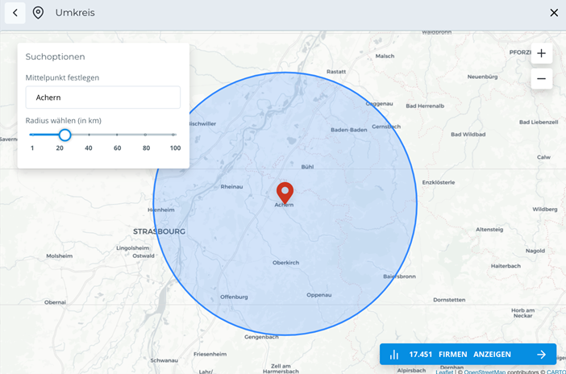Click the radius slider handle at 20
Image resolution: width=566 pixels, height=374 pixels.
65,135
